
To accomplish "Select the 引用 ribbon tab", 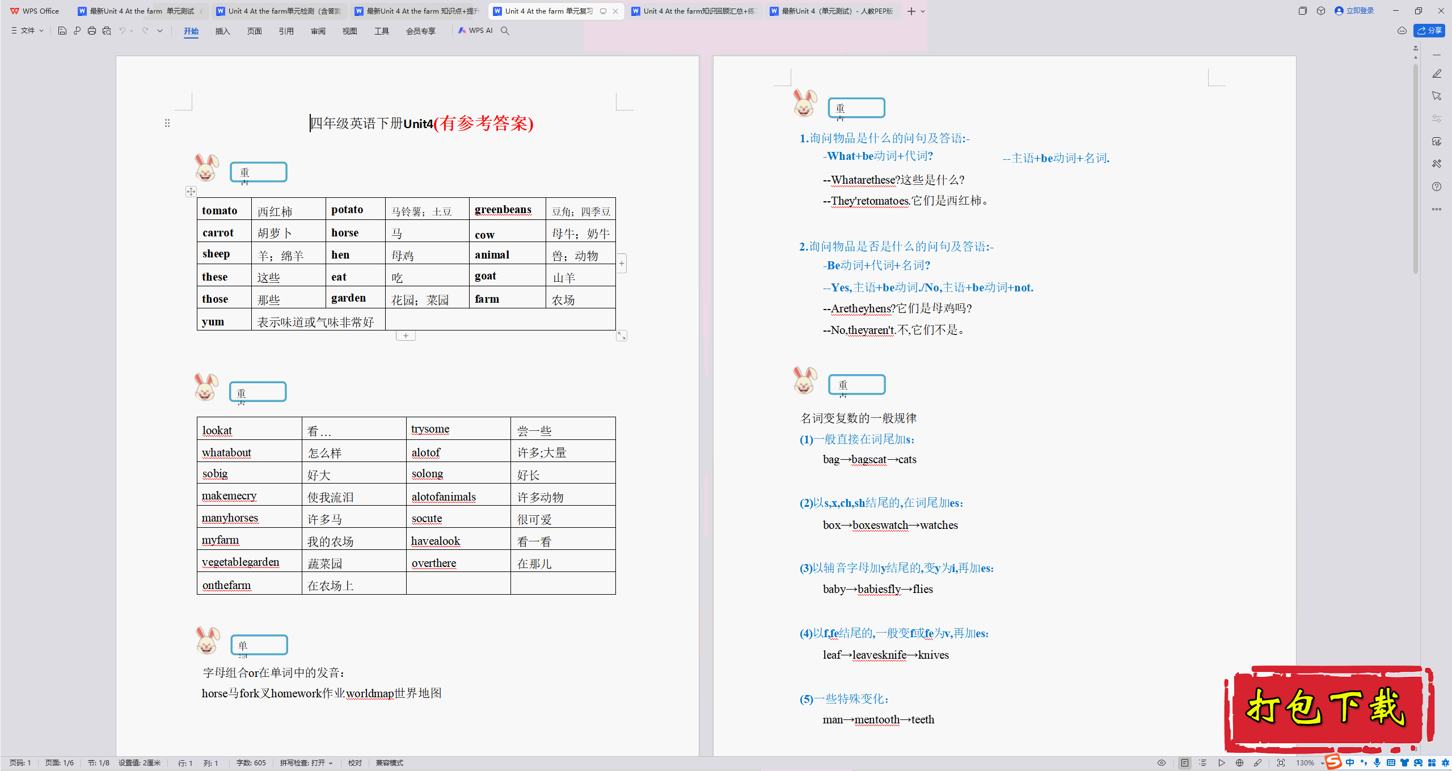I will 286,31.
